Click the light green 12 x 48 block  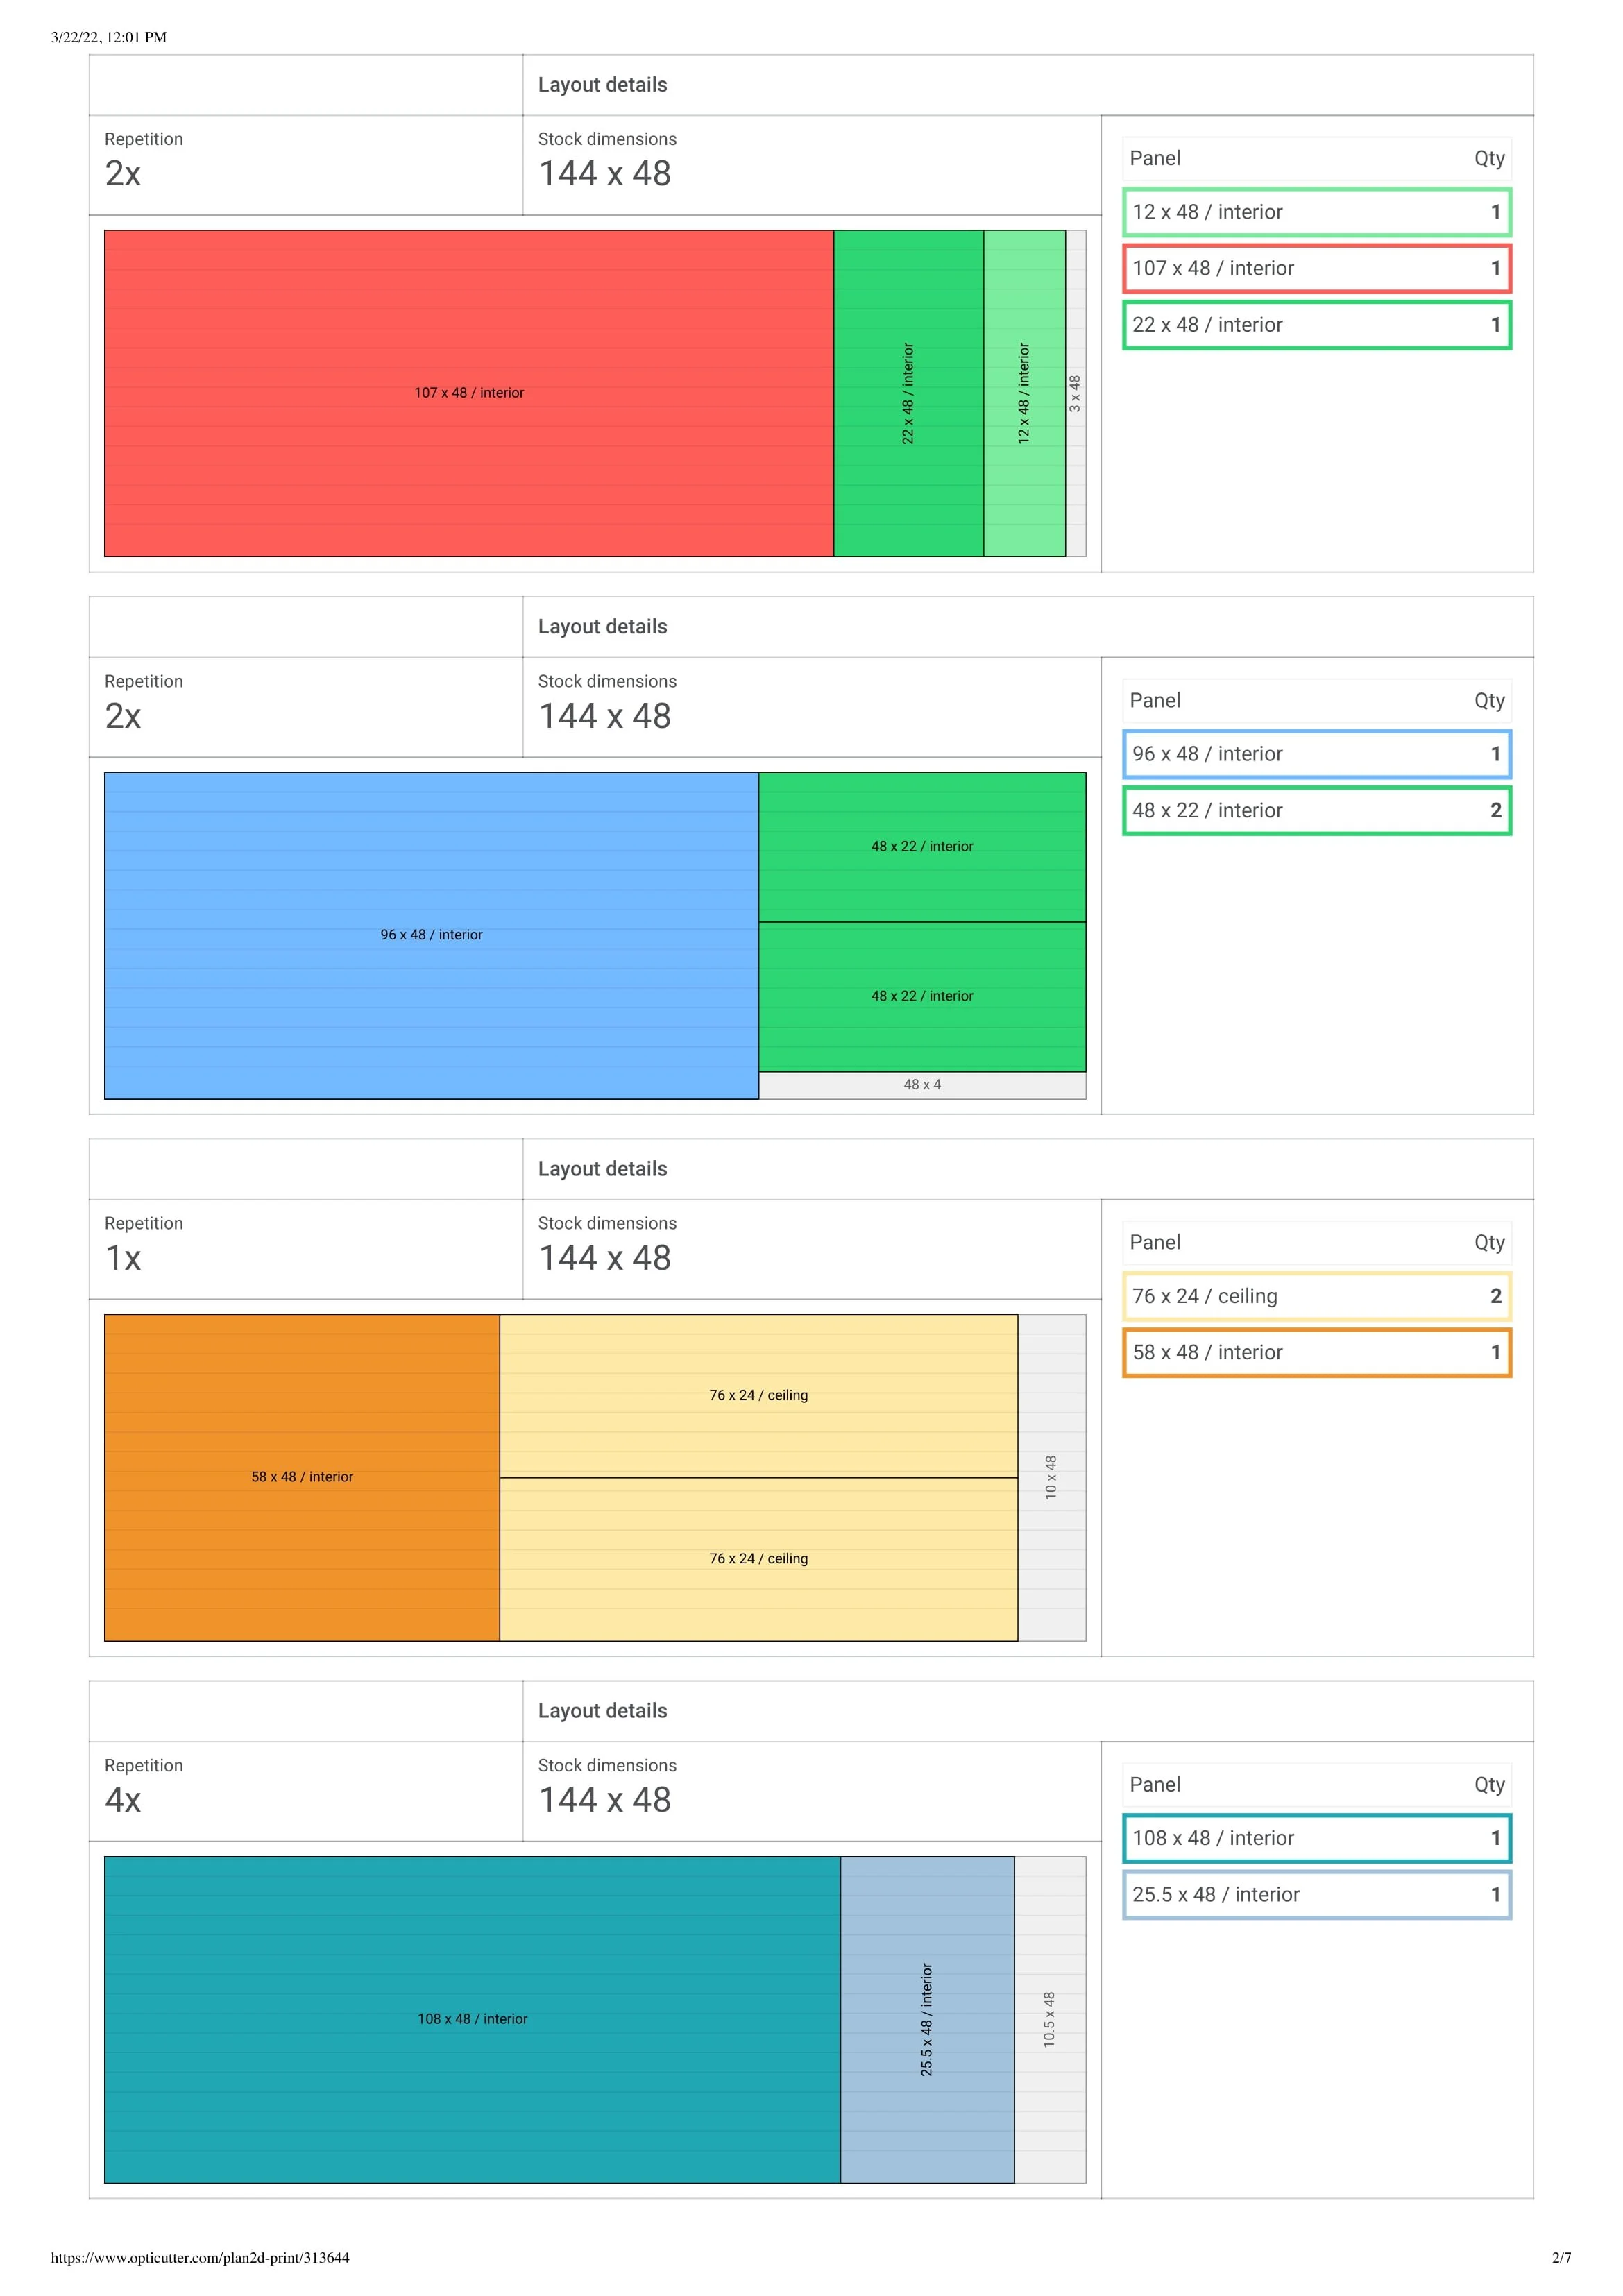click(1024, 393)
